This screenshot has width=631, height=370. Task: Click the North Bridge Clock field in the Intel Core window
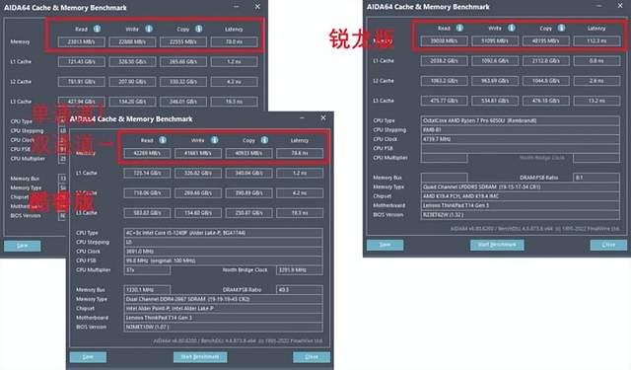(x=300, y=270)
